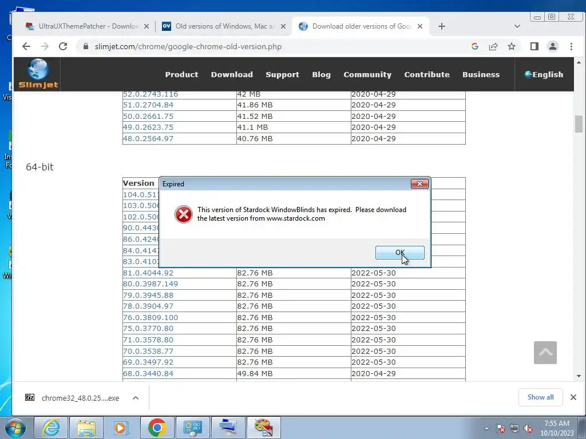Image resolution: width=586 pixels, height=439 pixels.
Task: Click the 76.0.3809.100 version link
Action: pyautogui.click(x=151, y=318)
